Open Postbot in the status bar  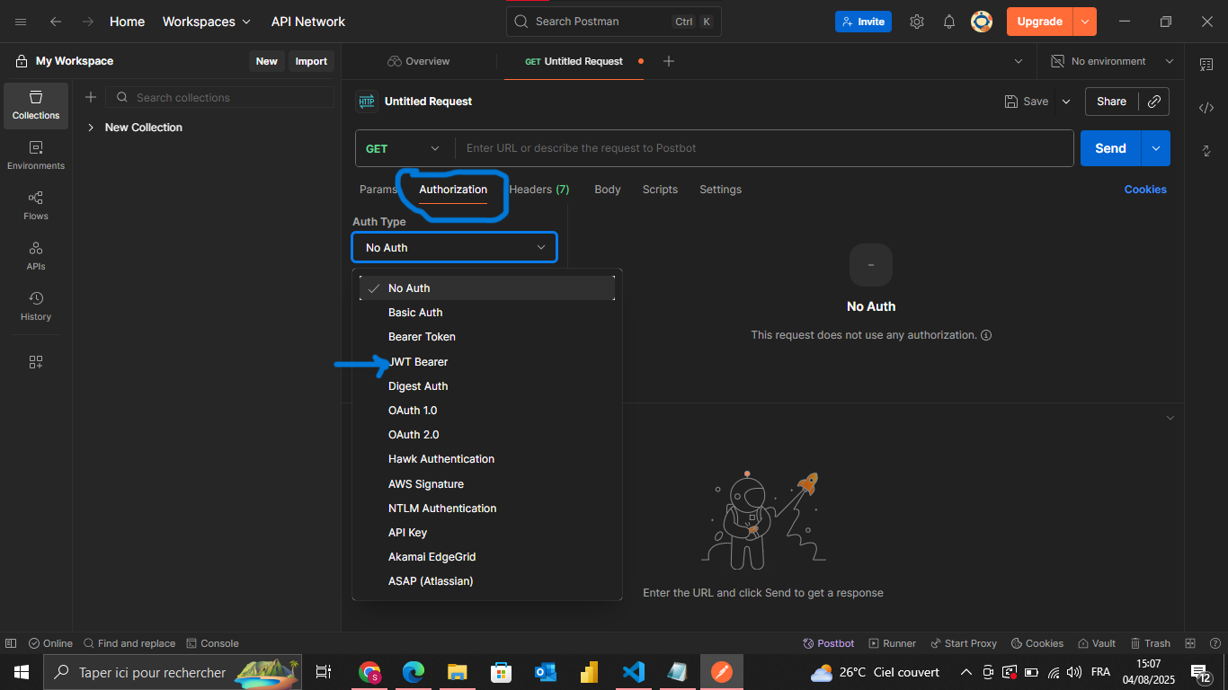click(x=828, y=643)
